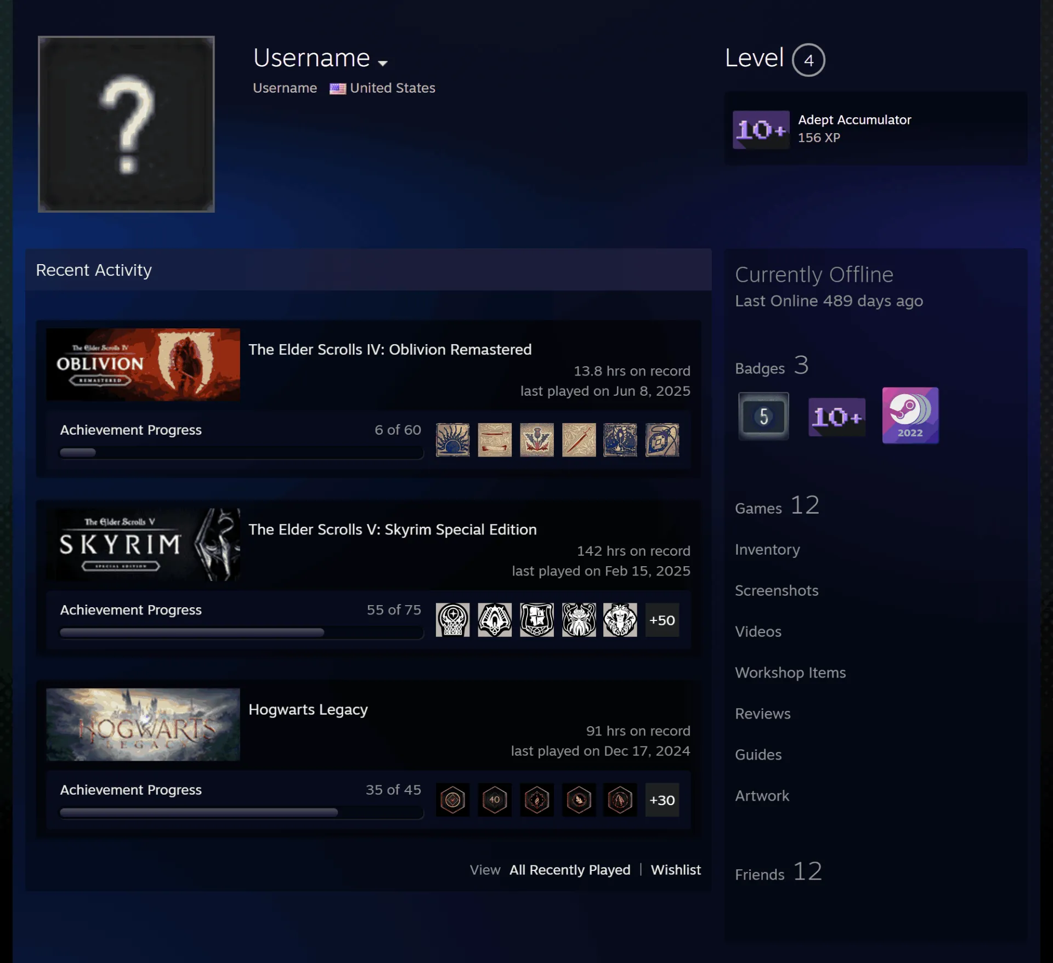Open the Artwork link

tap(762, 796)
